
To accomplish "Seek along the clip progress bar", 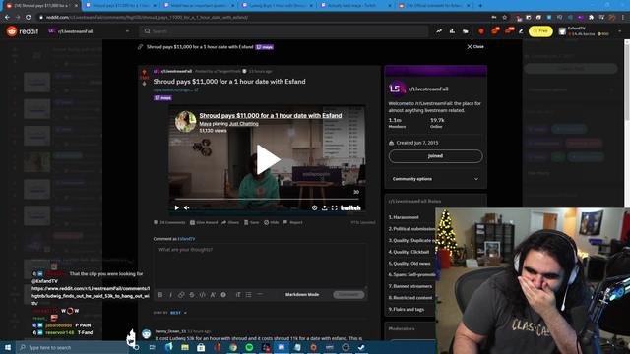I will 267,199.
